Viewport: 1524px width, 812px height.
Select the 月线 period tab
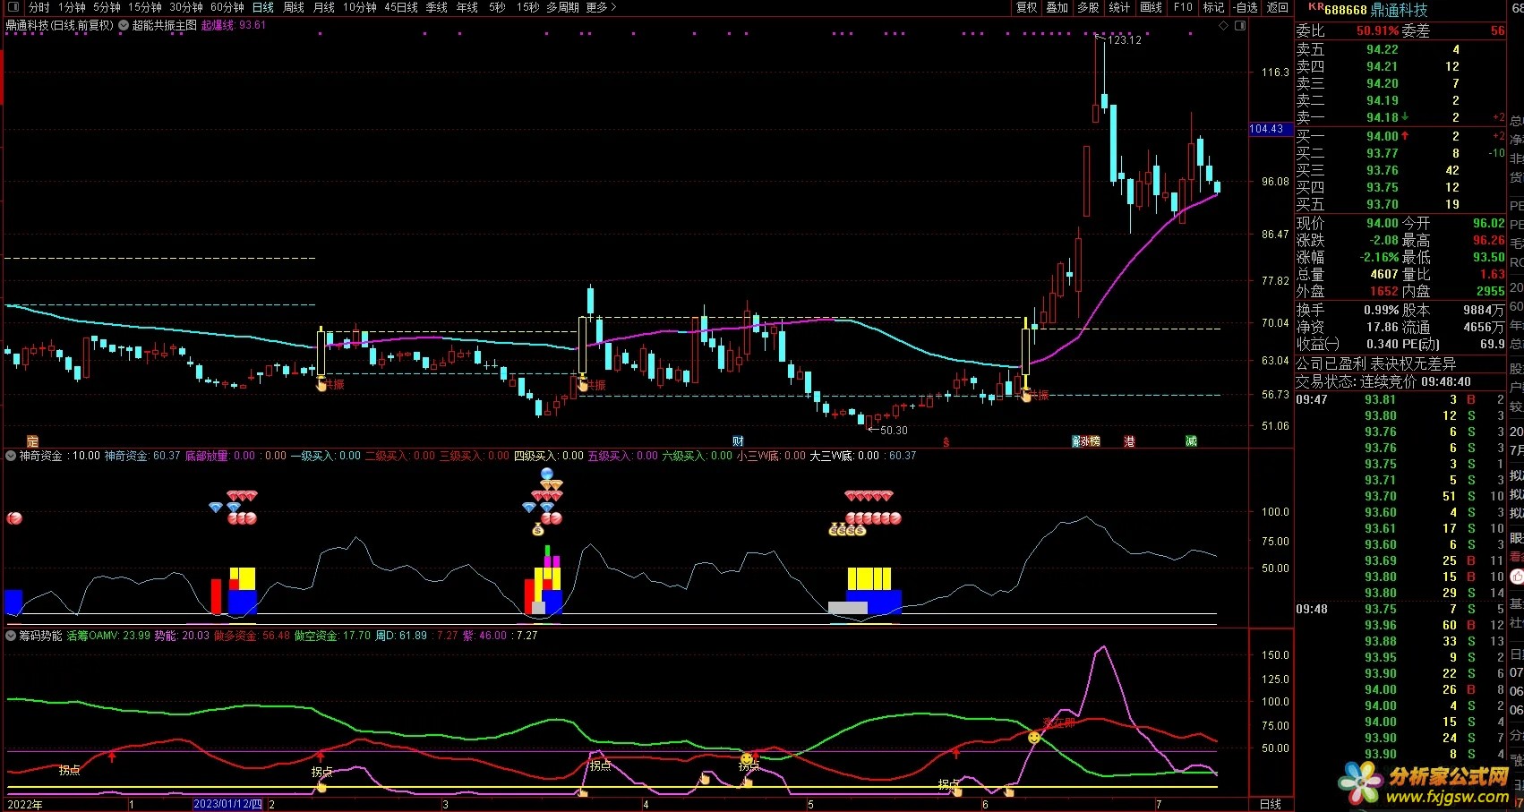tap(324, 7)
